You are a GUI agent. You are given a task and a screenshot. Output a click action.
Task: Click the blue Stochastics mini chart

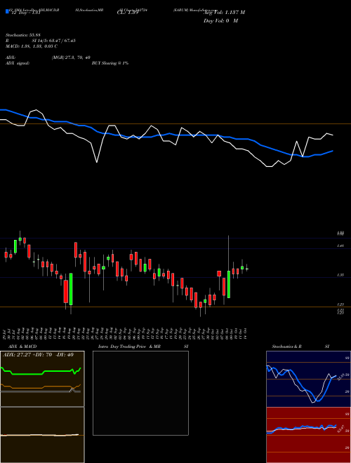[x=308, y=379]
